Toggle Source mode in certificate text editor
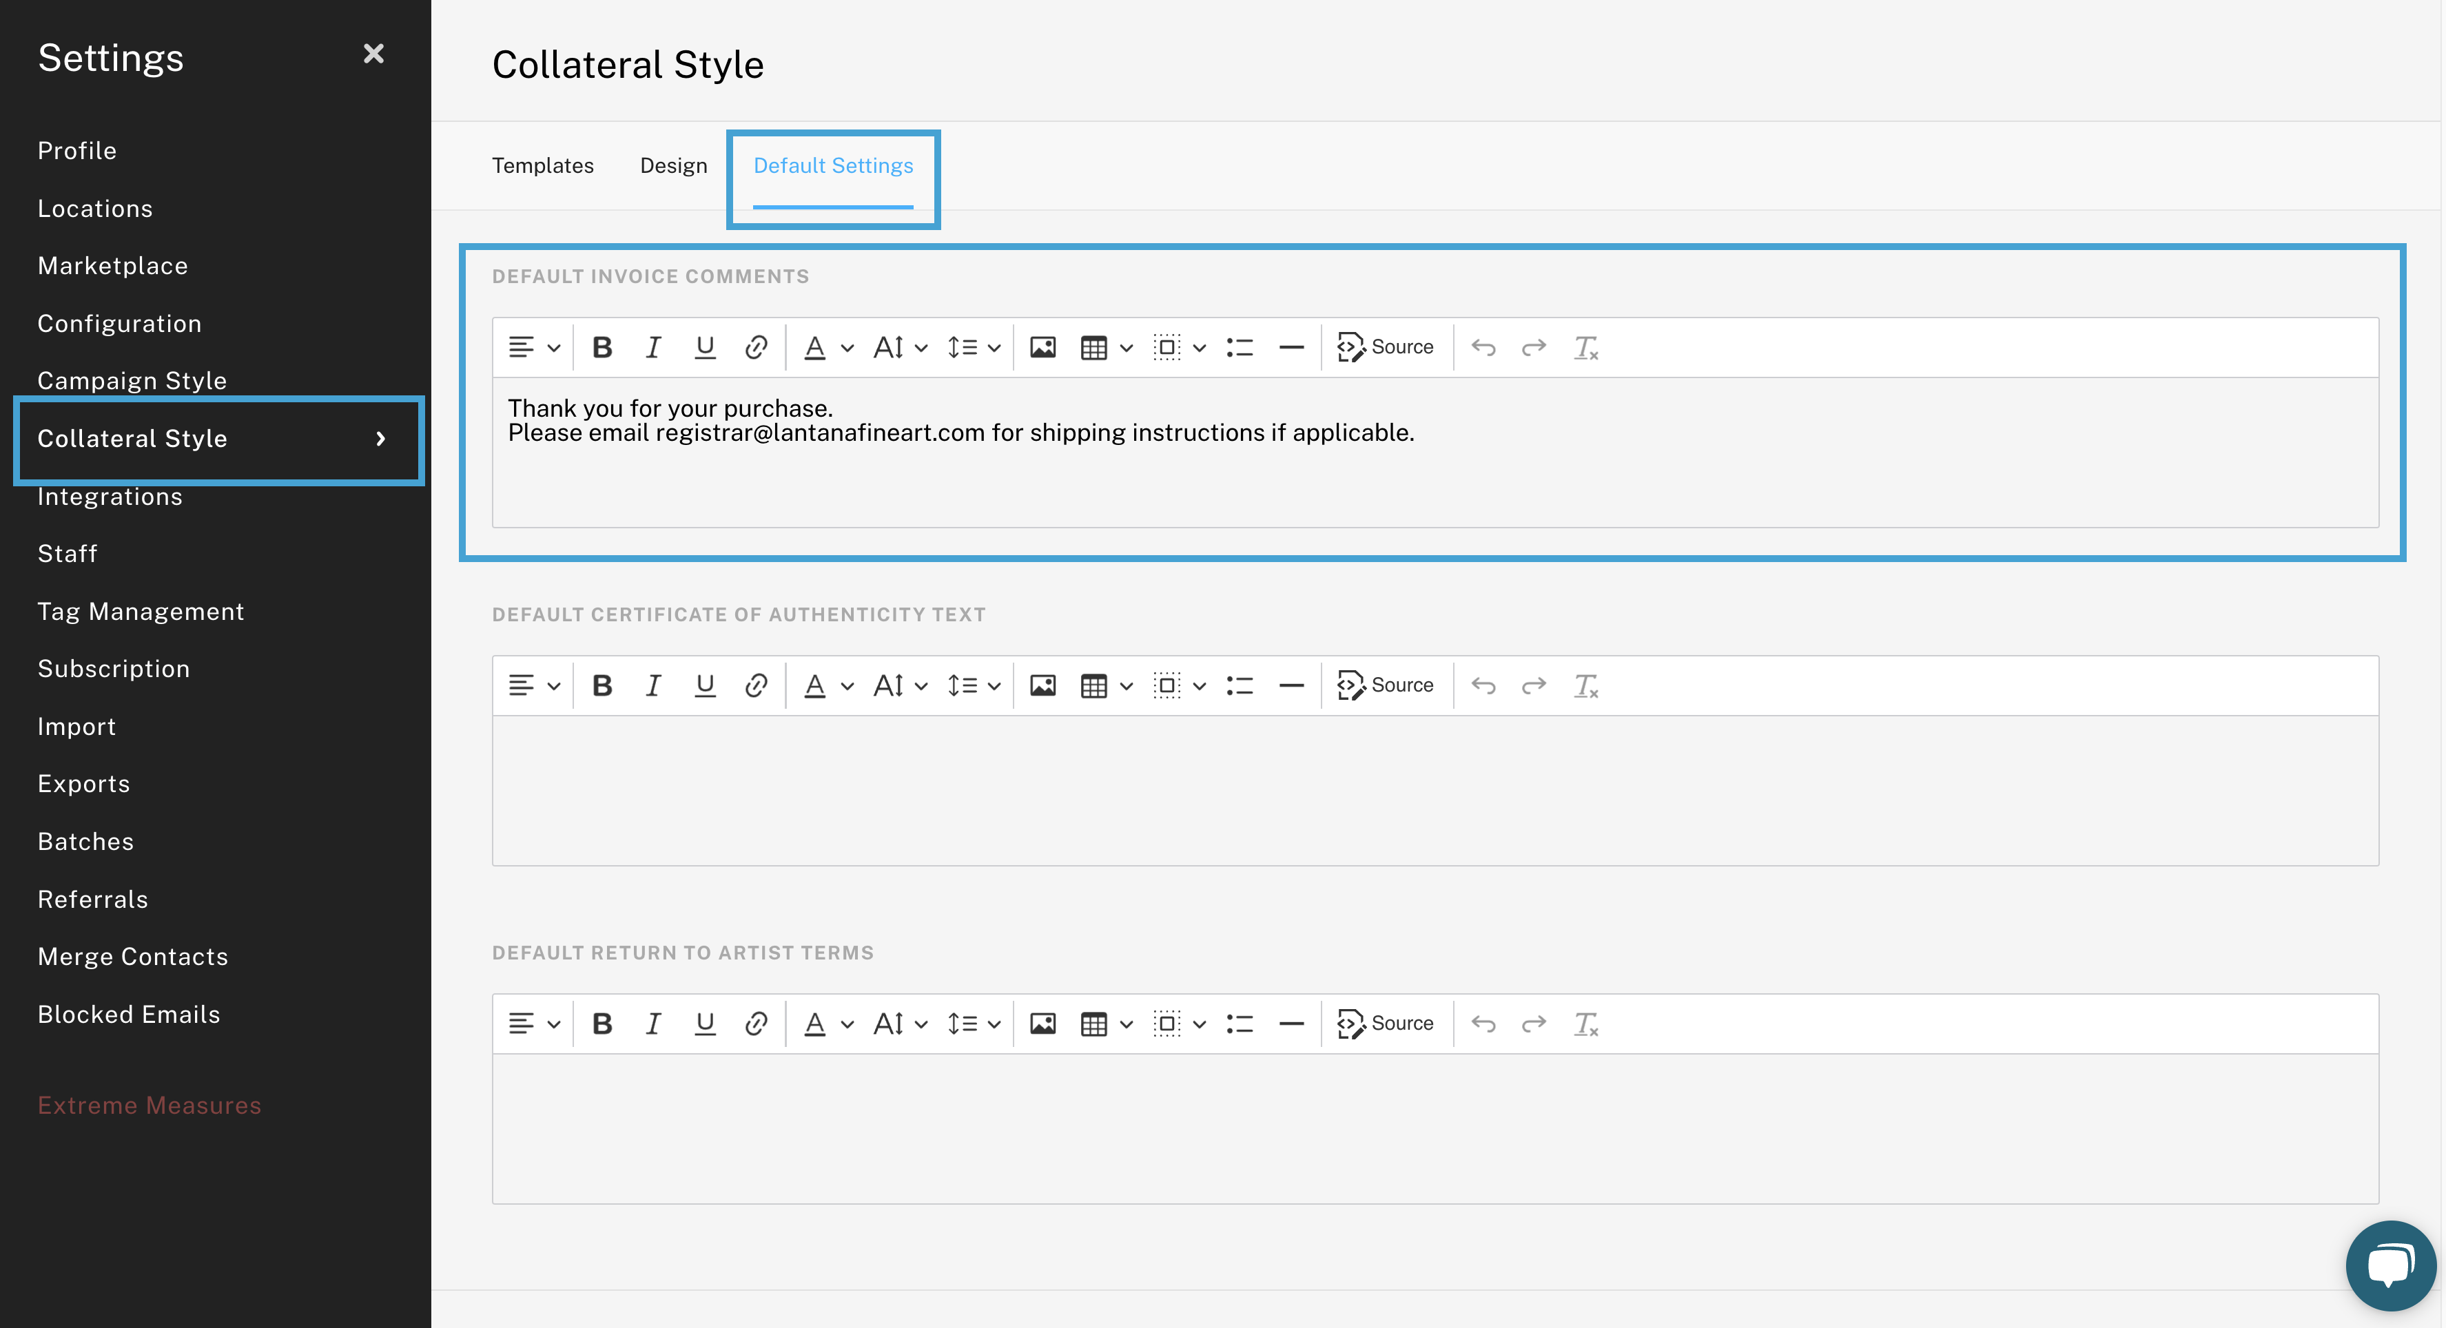 click(x=1386, y=685)
